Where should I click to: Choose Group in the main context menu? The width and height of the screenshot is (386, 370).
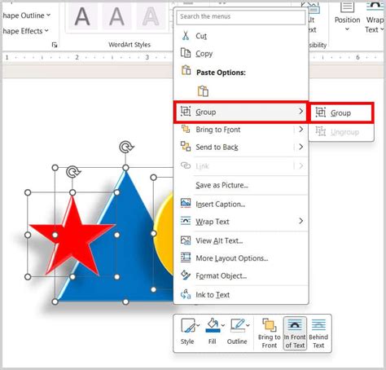240,112
